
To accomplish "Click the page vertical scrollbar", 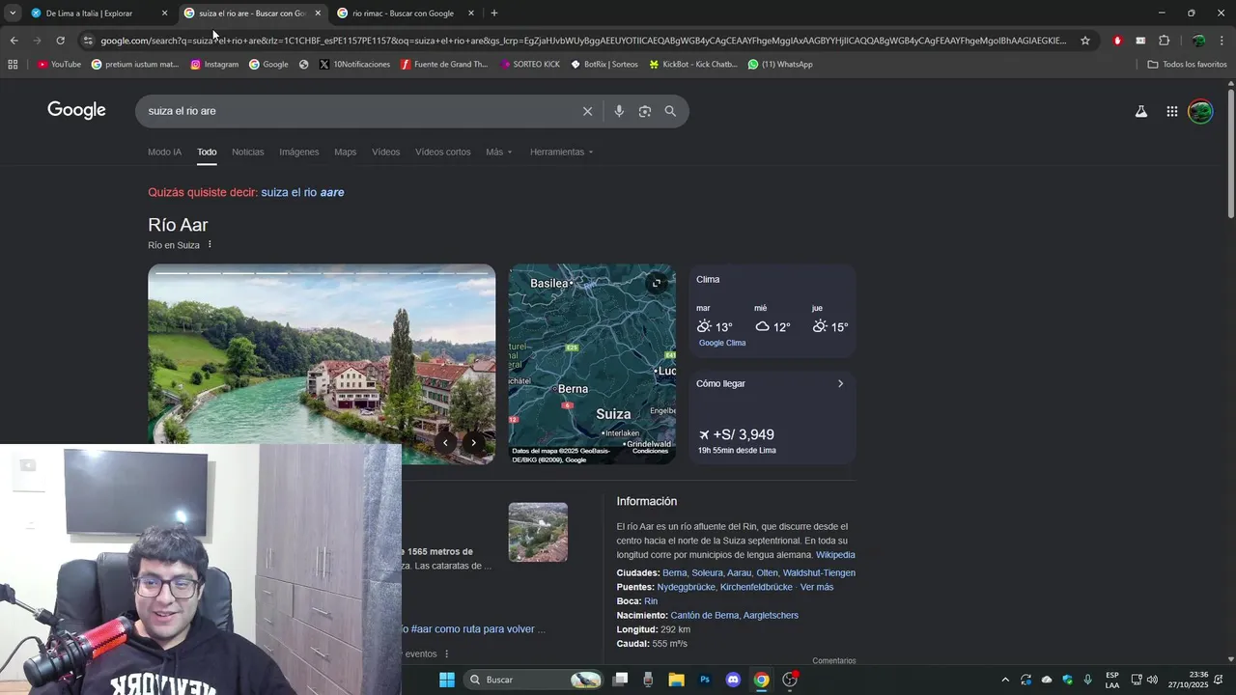I will (1230, 154).
